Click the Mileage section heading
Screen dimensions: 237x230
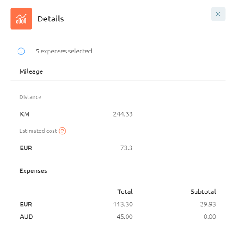[x=31, y=71]
